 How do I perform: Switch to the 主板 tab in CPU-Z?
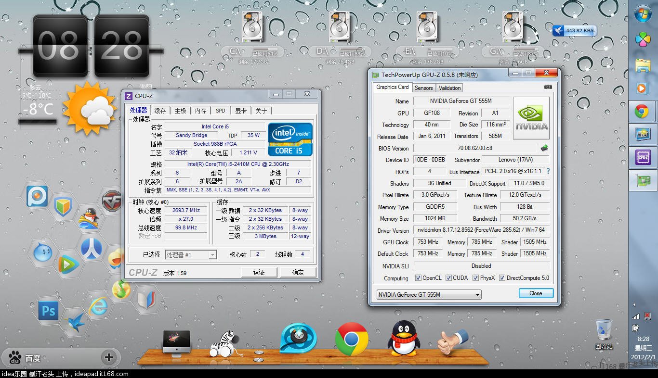coord(181,111)
